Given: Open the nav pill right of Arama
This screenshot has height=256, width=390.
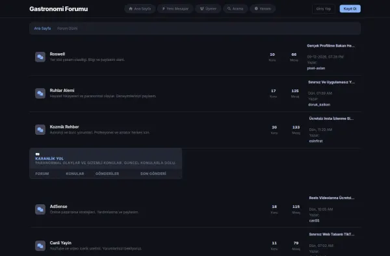Looking at the screenshot, I should click(x=263, y=8).
